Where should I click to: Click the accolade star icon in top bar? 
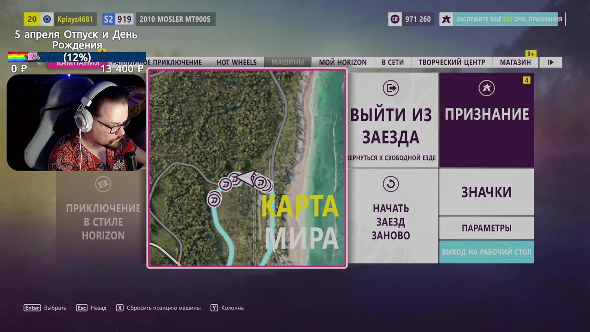click(x=446, y=19)
